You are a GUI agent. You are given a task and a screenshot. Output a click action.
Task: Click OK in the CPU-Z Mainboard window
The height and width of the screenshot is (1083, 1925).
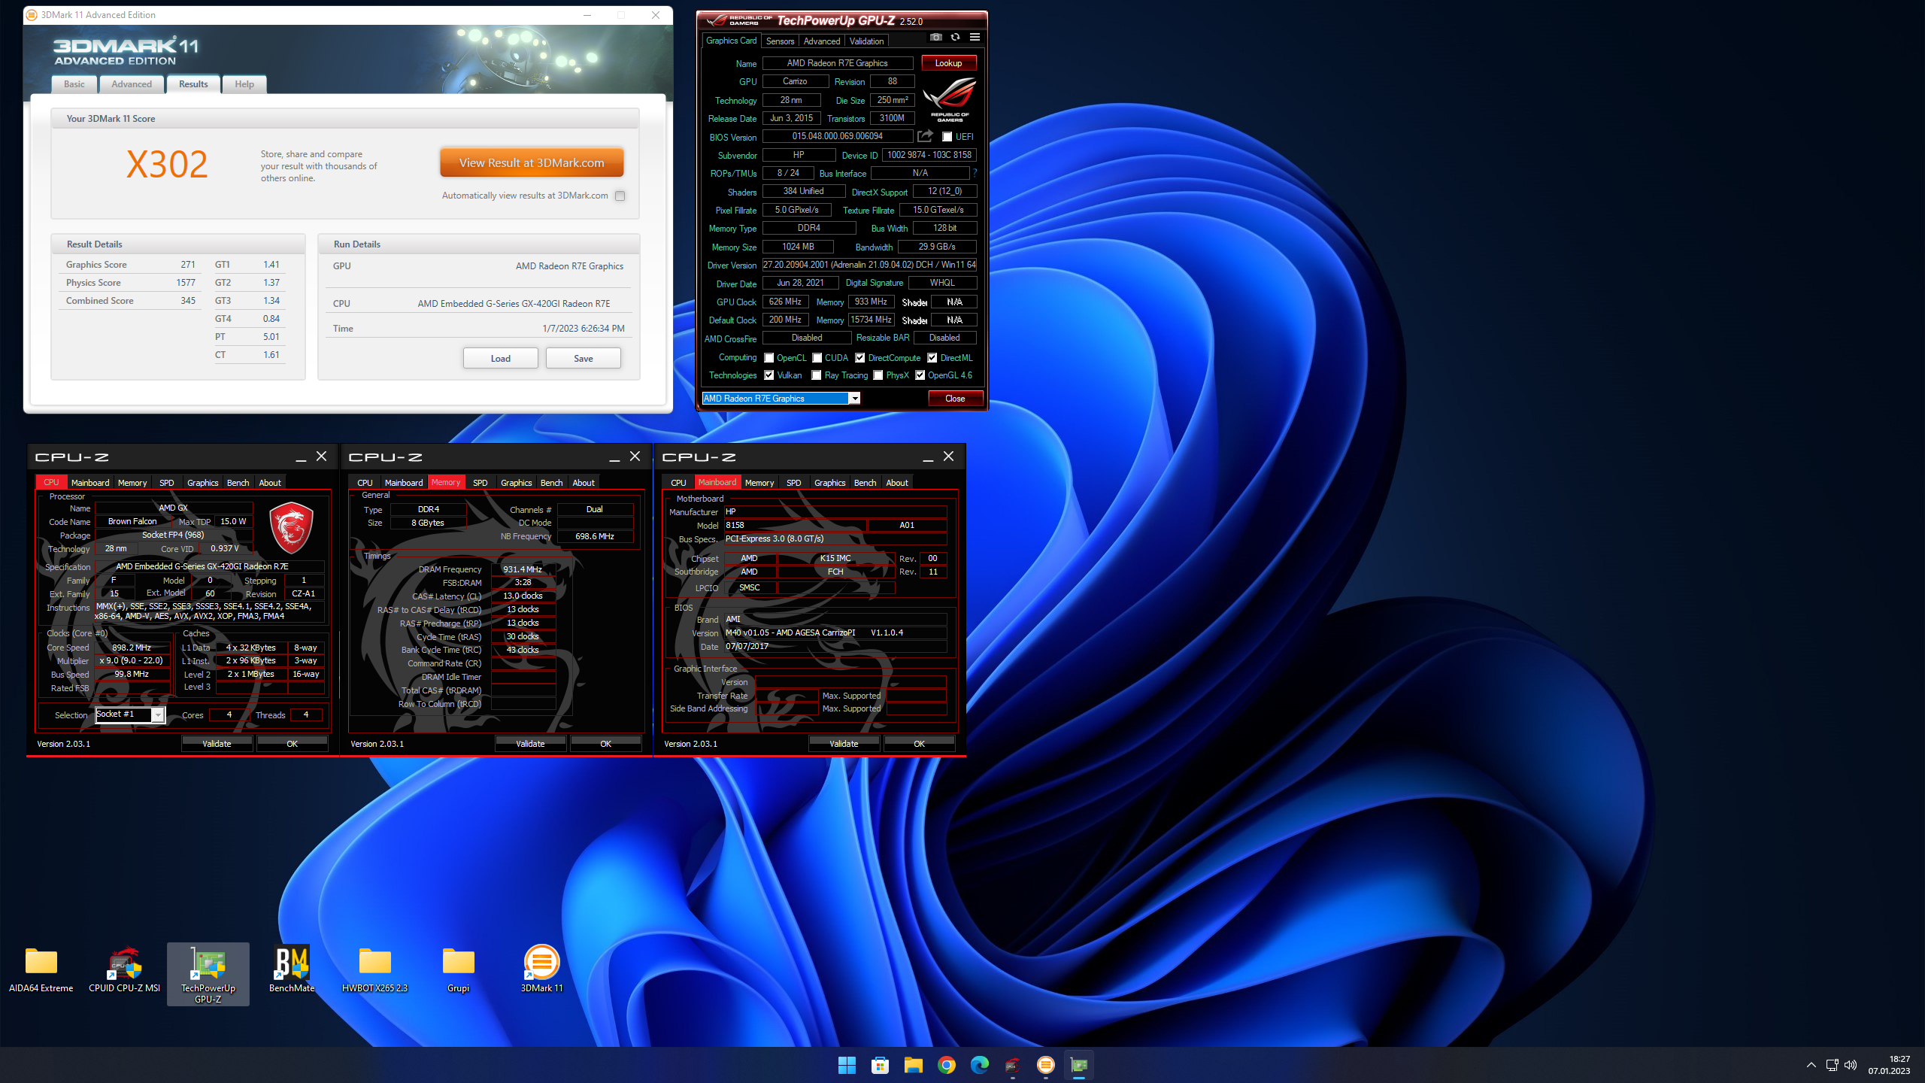pos(919,744)
